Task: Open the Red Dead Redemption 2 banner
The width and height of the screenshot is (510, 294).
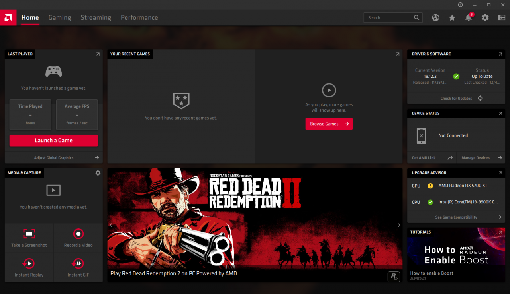Action: (255, 225)
